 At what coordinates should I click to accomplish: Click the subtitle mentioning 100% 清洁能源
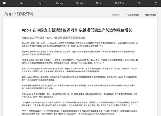[54, 38]
